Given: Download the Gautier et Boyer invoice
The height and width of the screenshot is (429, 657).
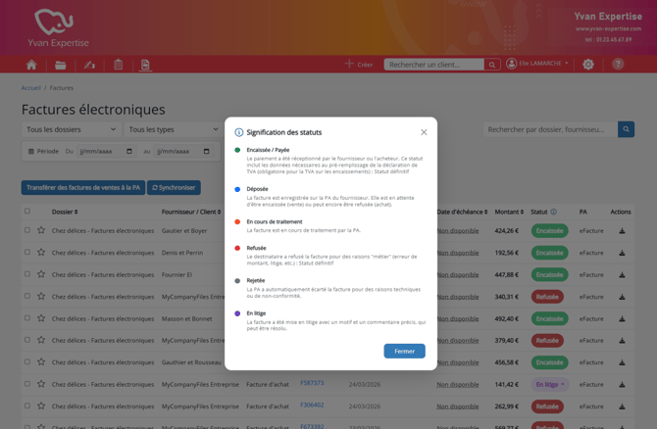Looking at the screenshot, I should click(x=622, y=231).
